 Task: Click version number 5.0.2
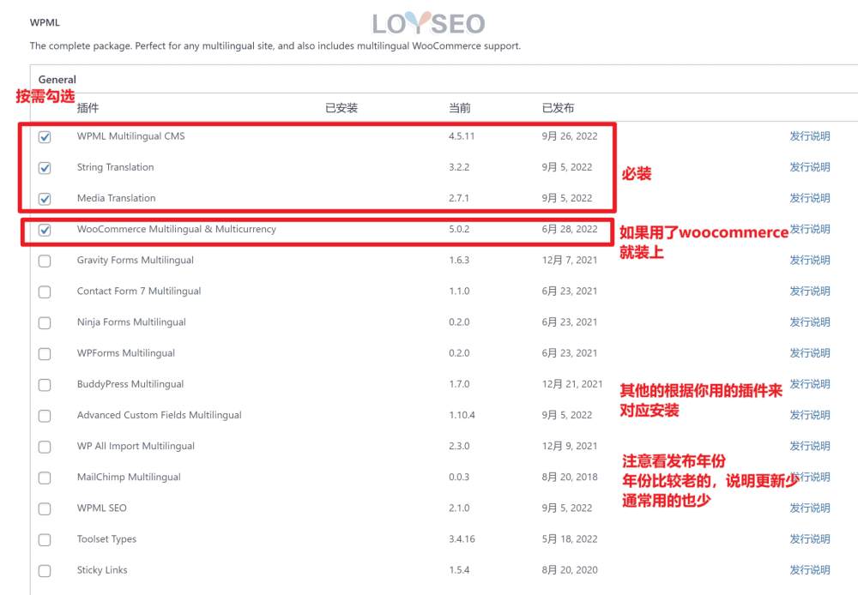[459, 229]
